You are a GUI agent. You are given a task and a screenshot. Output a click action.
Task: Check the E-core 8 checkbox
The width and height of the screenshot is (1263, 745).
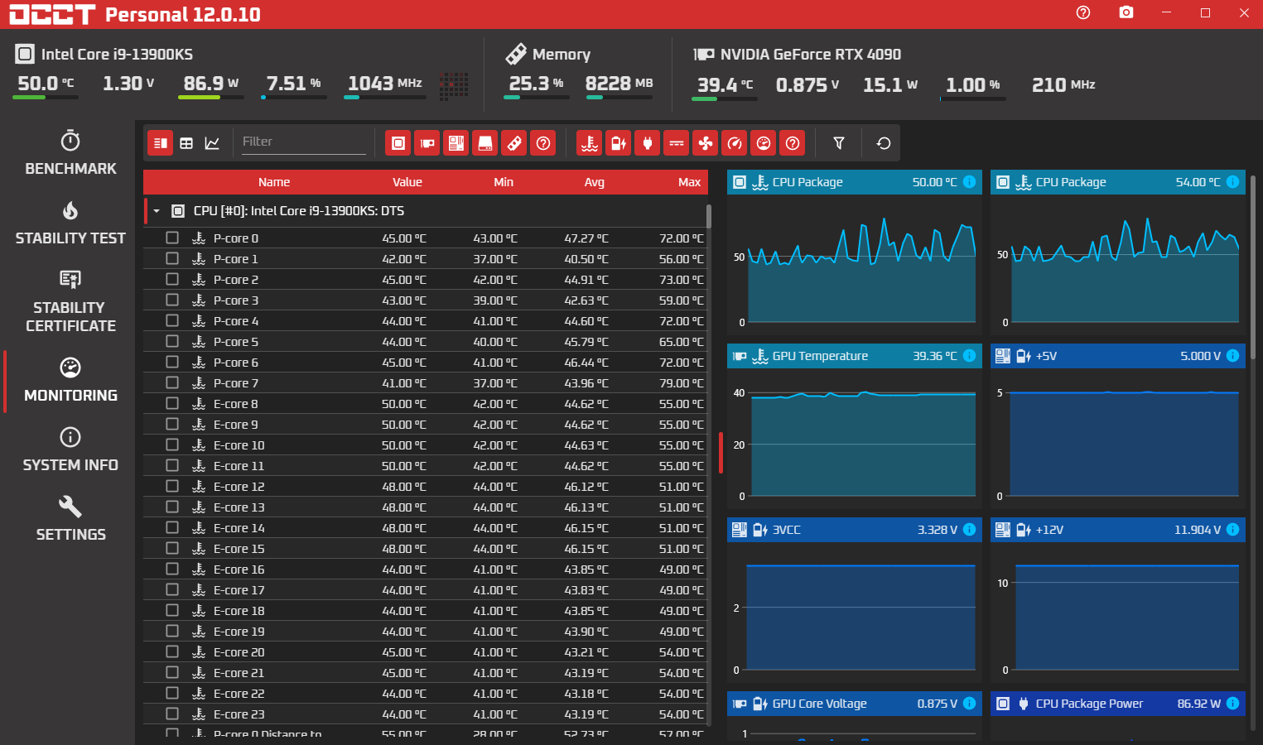coord(172,403)
